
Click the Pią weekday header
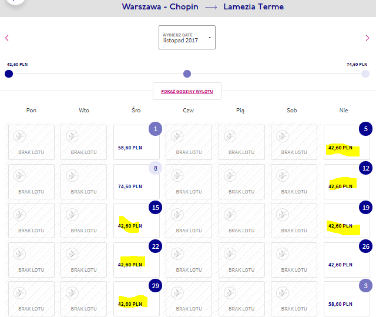(x=240, y=111)
